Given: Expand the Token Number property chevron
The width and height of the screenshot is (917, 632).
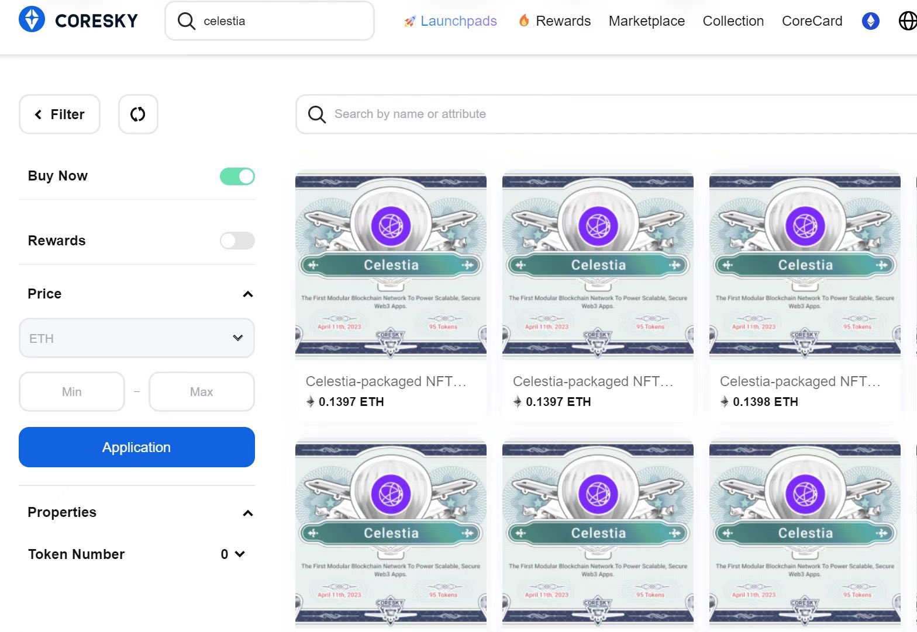Looking at the screenshot, I should point(240,554).
